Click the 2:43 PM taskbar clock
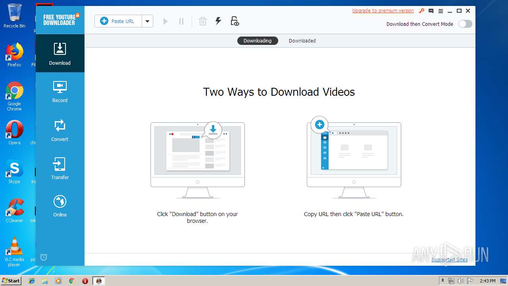Image resolution: width=508 pixels, height=286 pixels. (487, 281)
